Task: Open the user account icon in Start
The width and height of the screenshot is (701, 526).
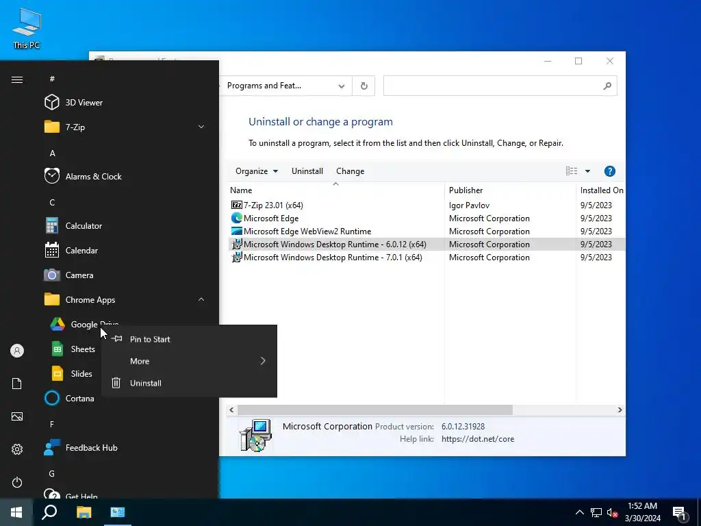Action: point(17,351)
